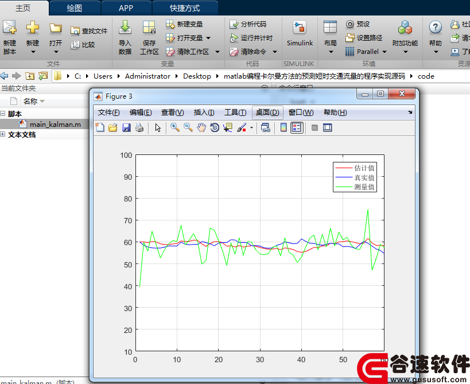Image resolution: width=470 pixels, height=384 pixels.
Task: Toggle the Edit Plot arrow tool
Action: click(158, 127)
